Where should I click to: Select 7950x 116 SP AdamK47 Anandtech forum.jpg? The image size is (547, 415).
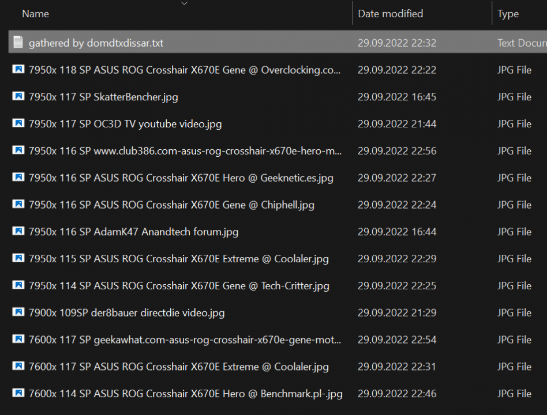(x=134, y=232)
